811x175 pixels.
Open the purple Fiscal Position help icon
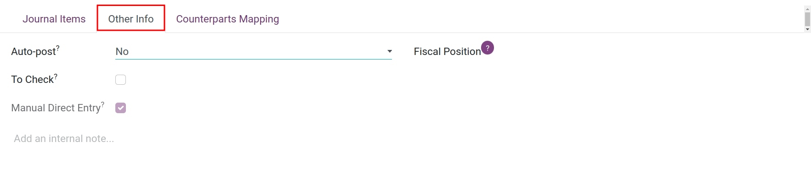click(x=488, y=48)
